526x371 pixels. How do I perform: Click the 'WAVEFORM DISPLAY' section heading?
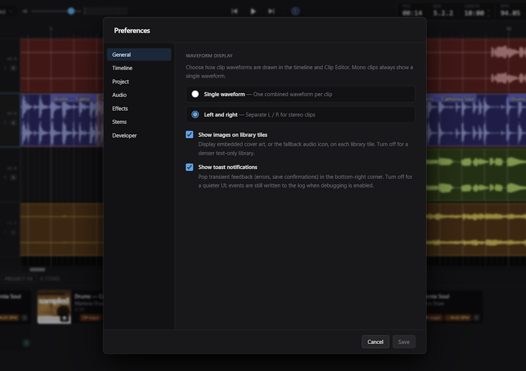coord(209,56)
